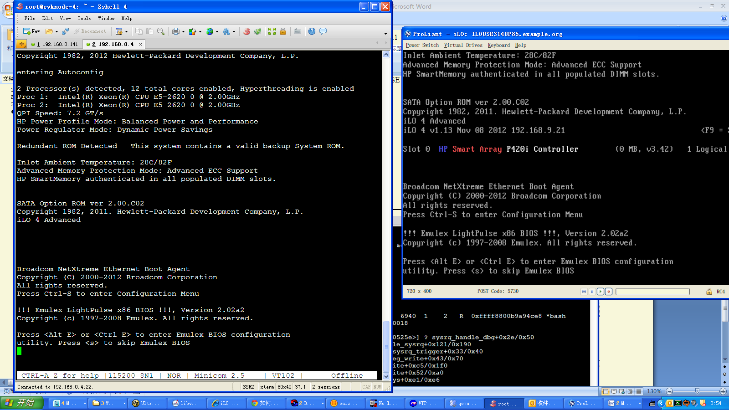Open session properties icon in Xshell
Viewport: 729px width, 410px height.
point(119,31)
